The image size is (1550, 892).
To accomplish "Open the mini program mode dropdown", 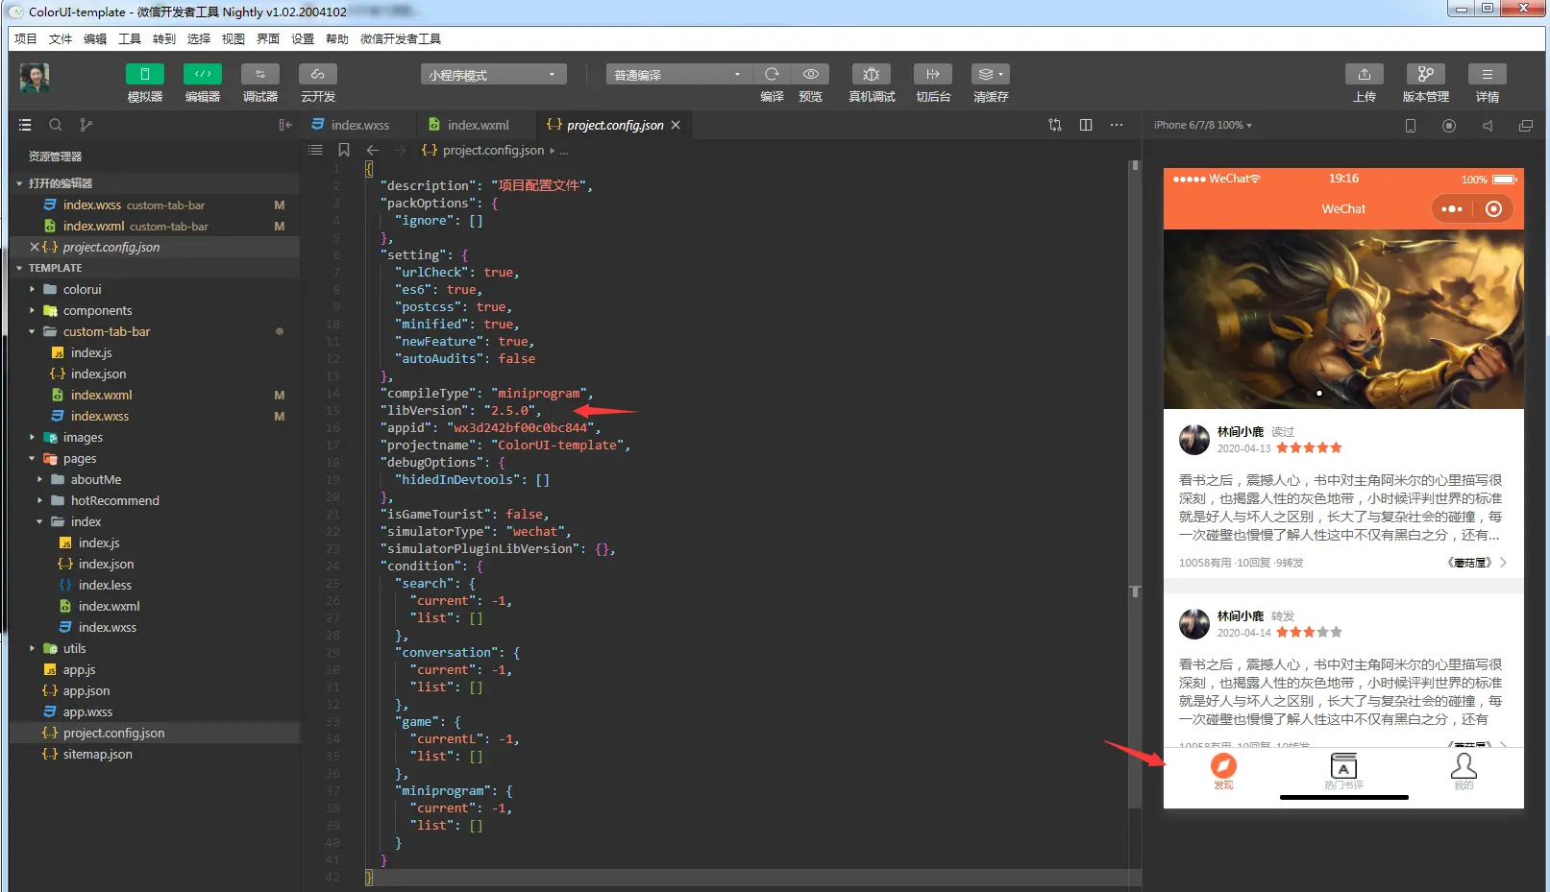I will pos(493,75).
